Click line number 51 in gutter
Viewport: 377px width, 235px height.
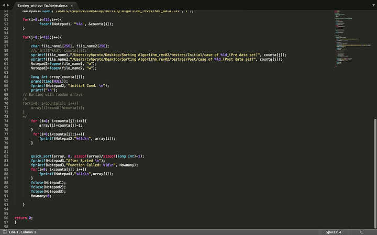(x=6, y=19)
